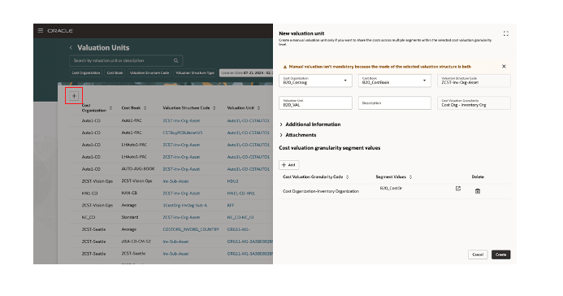Click the Standard cost book cell
Image resolution: width=563 pixels, height=296 pixels.
130,218
